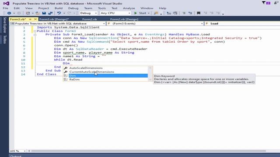
Task: Open the Toolbox side tab
Action: [x=5, y=39]
